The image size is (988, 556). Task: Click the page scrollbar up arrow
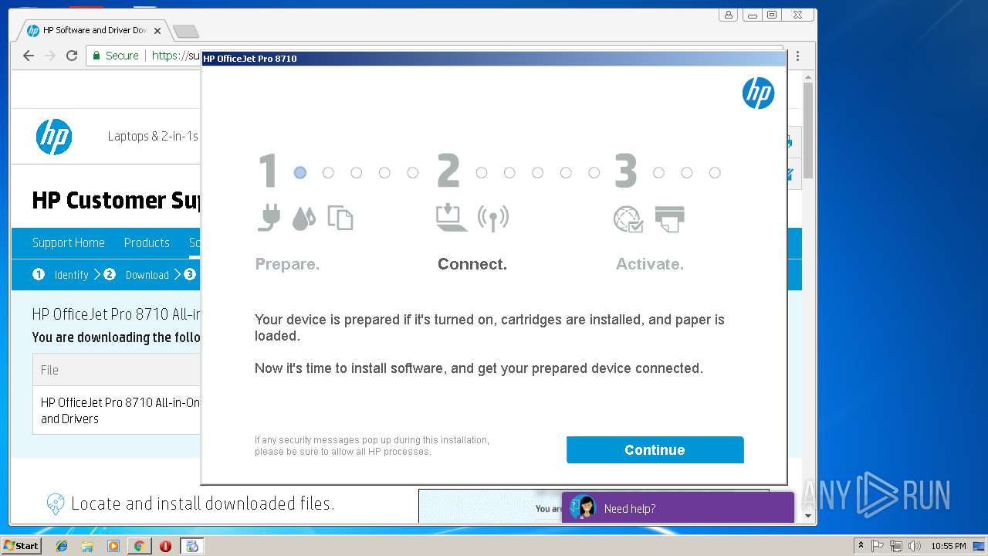click(x=808, y=76)
